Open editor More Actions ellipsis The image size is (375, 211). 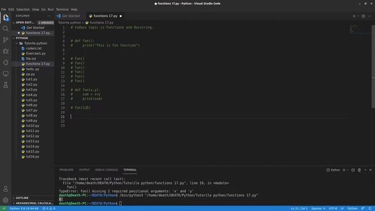(x=370, y=16)
